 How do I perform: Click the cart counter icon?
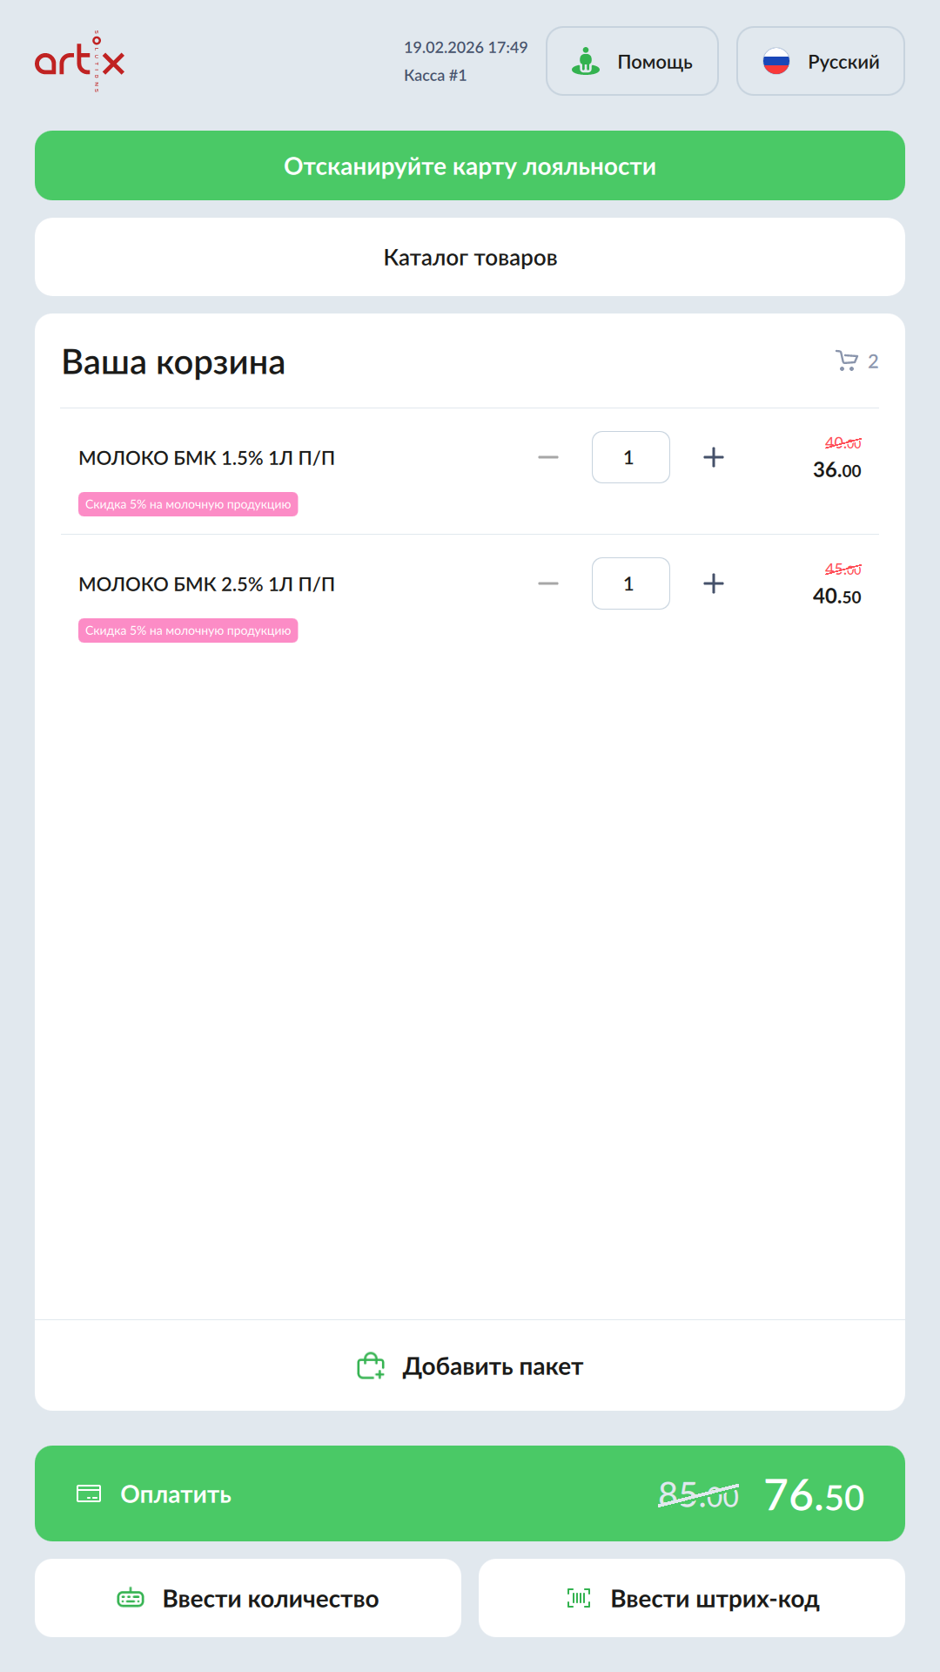[847, 361]
